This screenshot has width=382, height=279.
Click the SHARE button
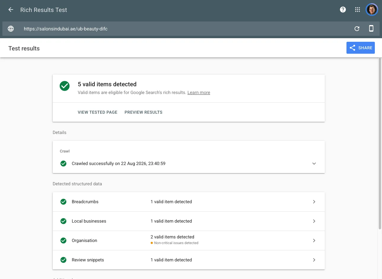click(361, 48)
